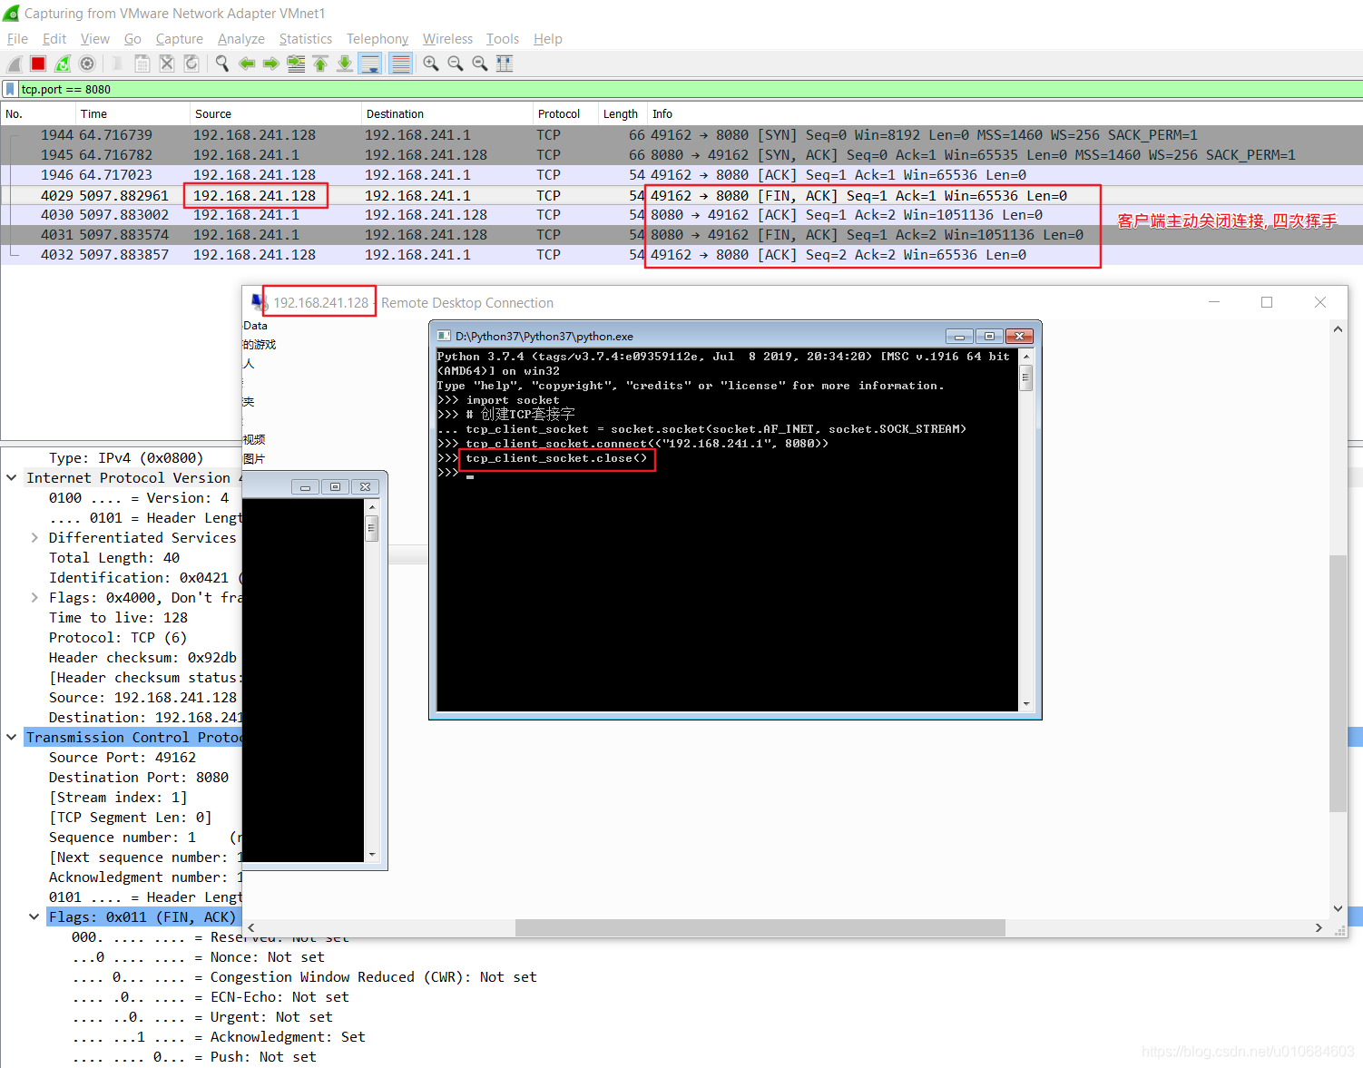Click Go to specified packet icon

296,64
